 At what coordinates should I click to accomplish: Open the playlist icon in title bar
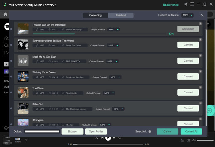coord(186,4)
